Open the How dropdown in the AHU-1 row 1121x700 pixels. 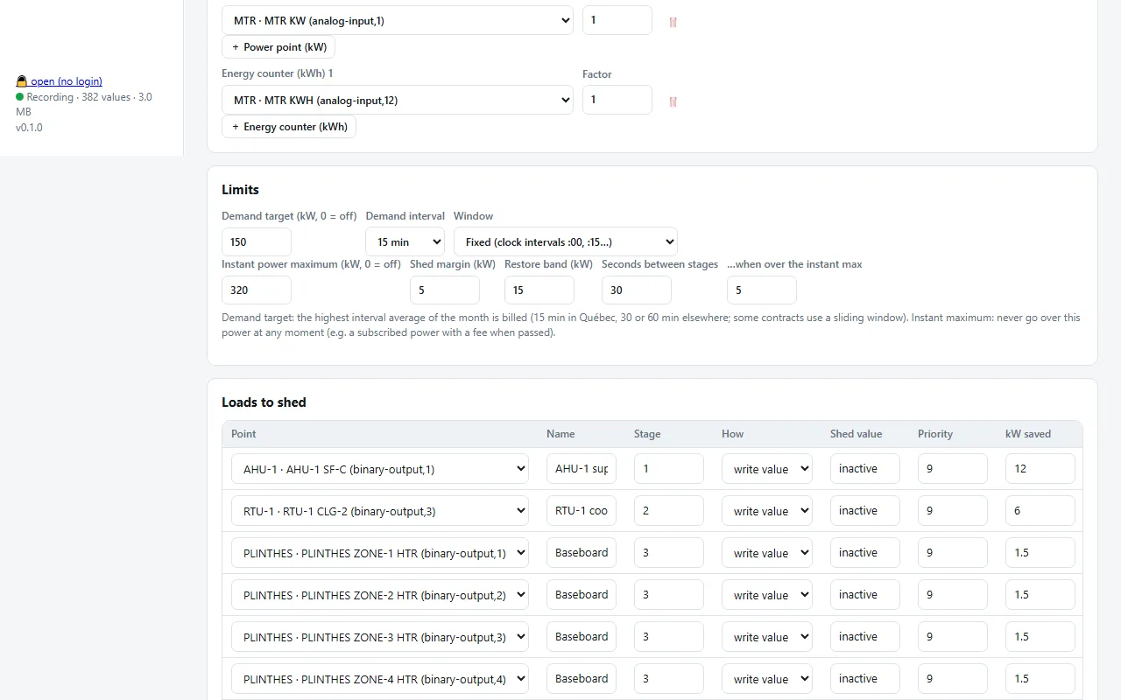point(767,468)
